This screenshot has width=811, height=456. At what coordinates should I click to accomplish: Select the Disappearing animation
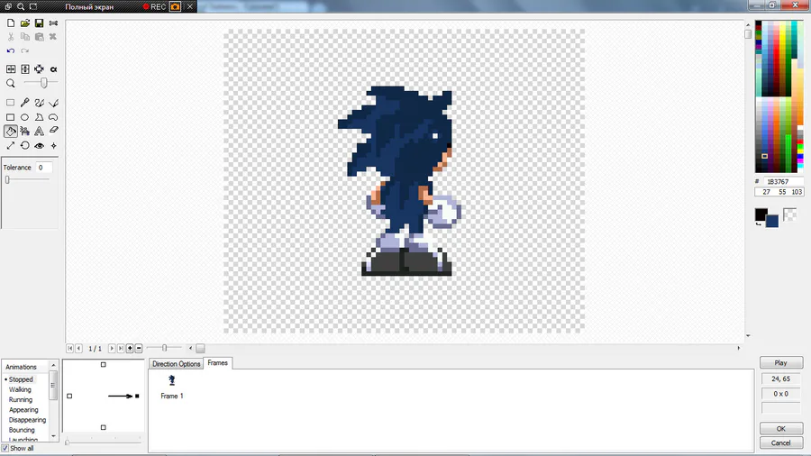[x=27, y=420]
